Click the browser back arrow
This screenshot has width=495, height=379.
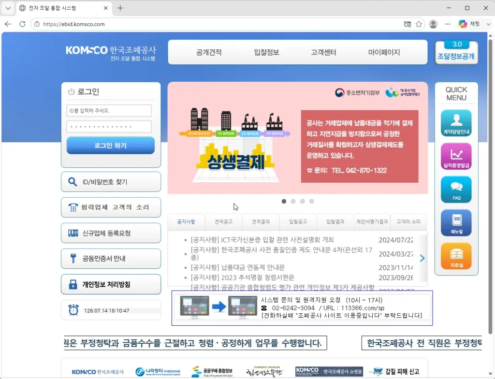point(8,24)
